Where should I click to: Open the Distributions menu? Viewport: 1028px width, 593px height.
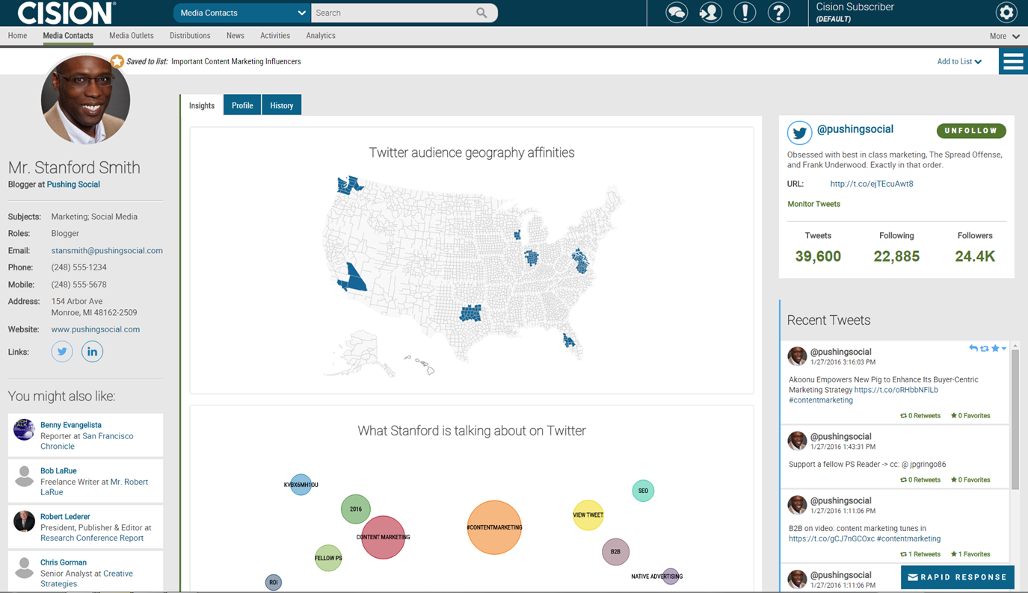pyautogui.click(x=190, y=36)
